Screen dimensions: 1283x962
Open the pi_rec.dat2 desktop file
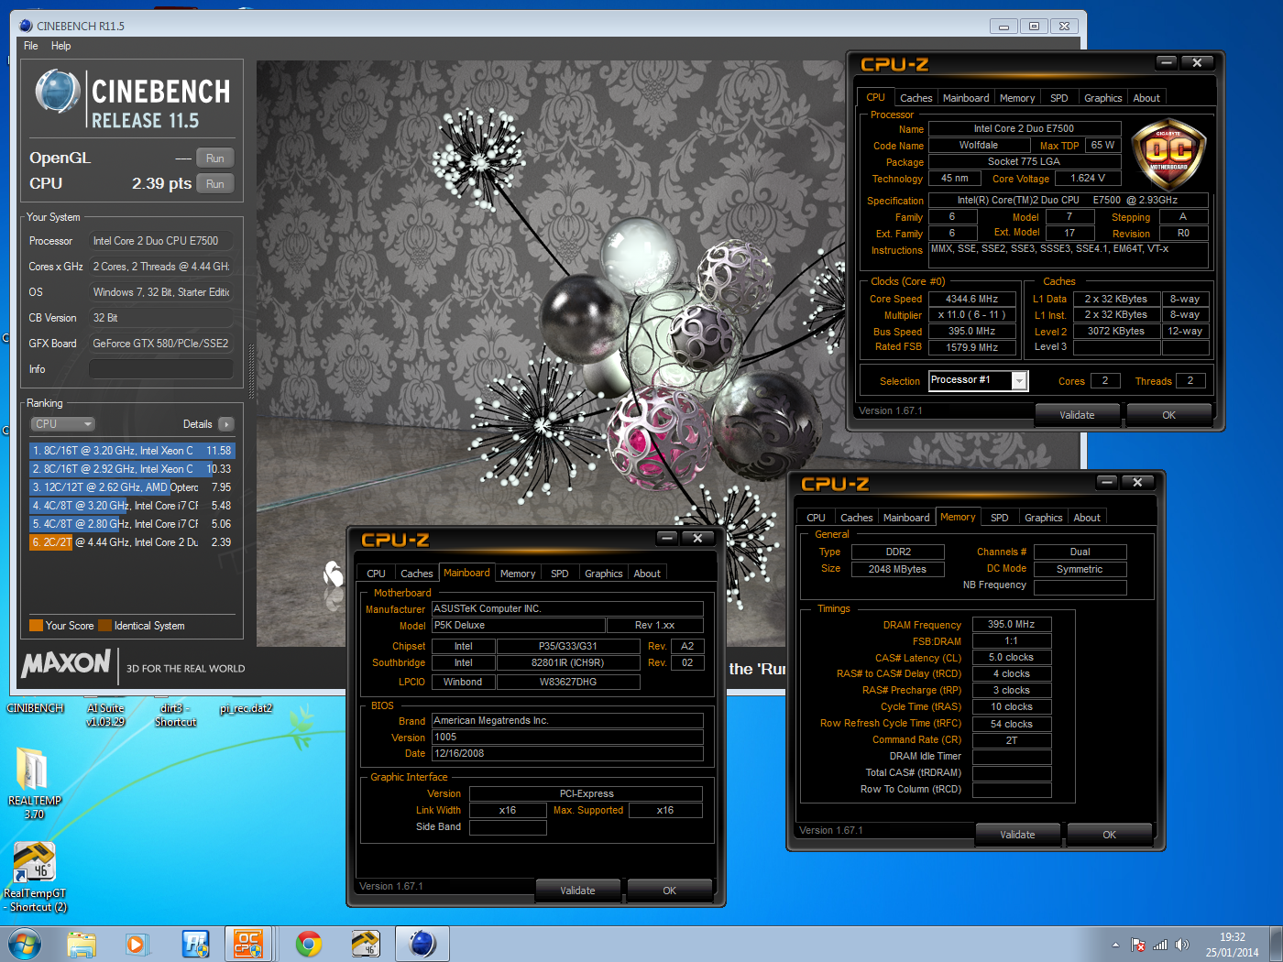[246, 708]
